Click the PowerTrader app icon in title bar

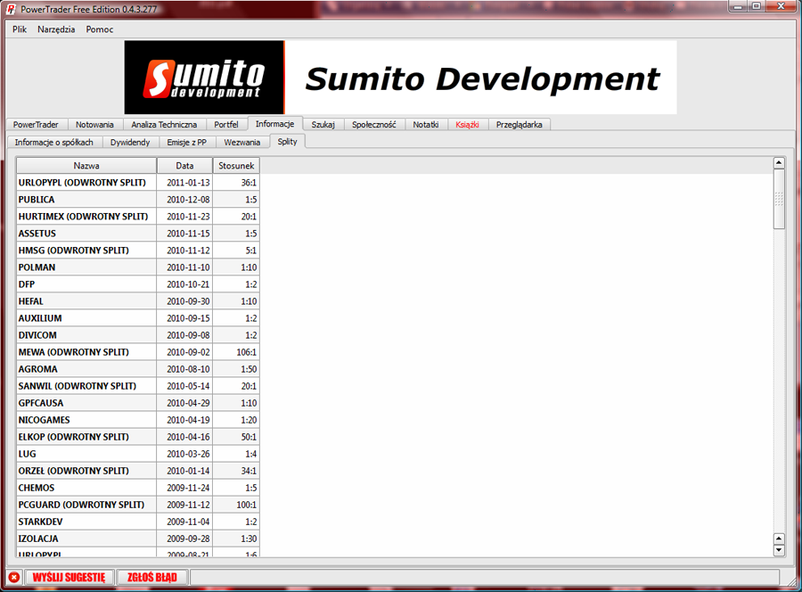pos(11,9)
